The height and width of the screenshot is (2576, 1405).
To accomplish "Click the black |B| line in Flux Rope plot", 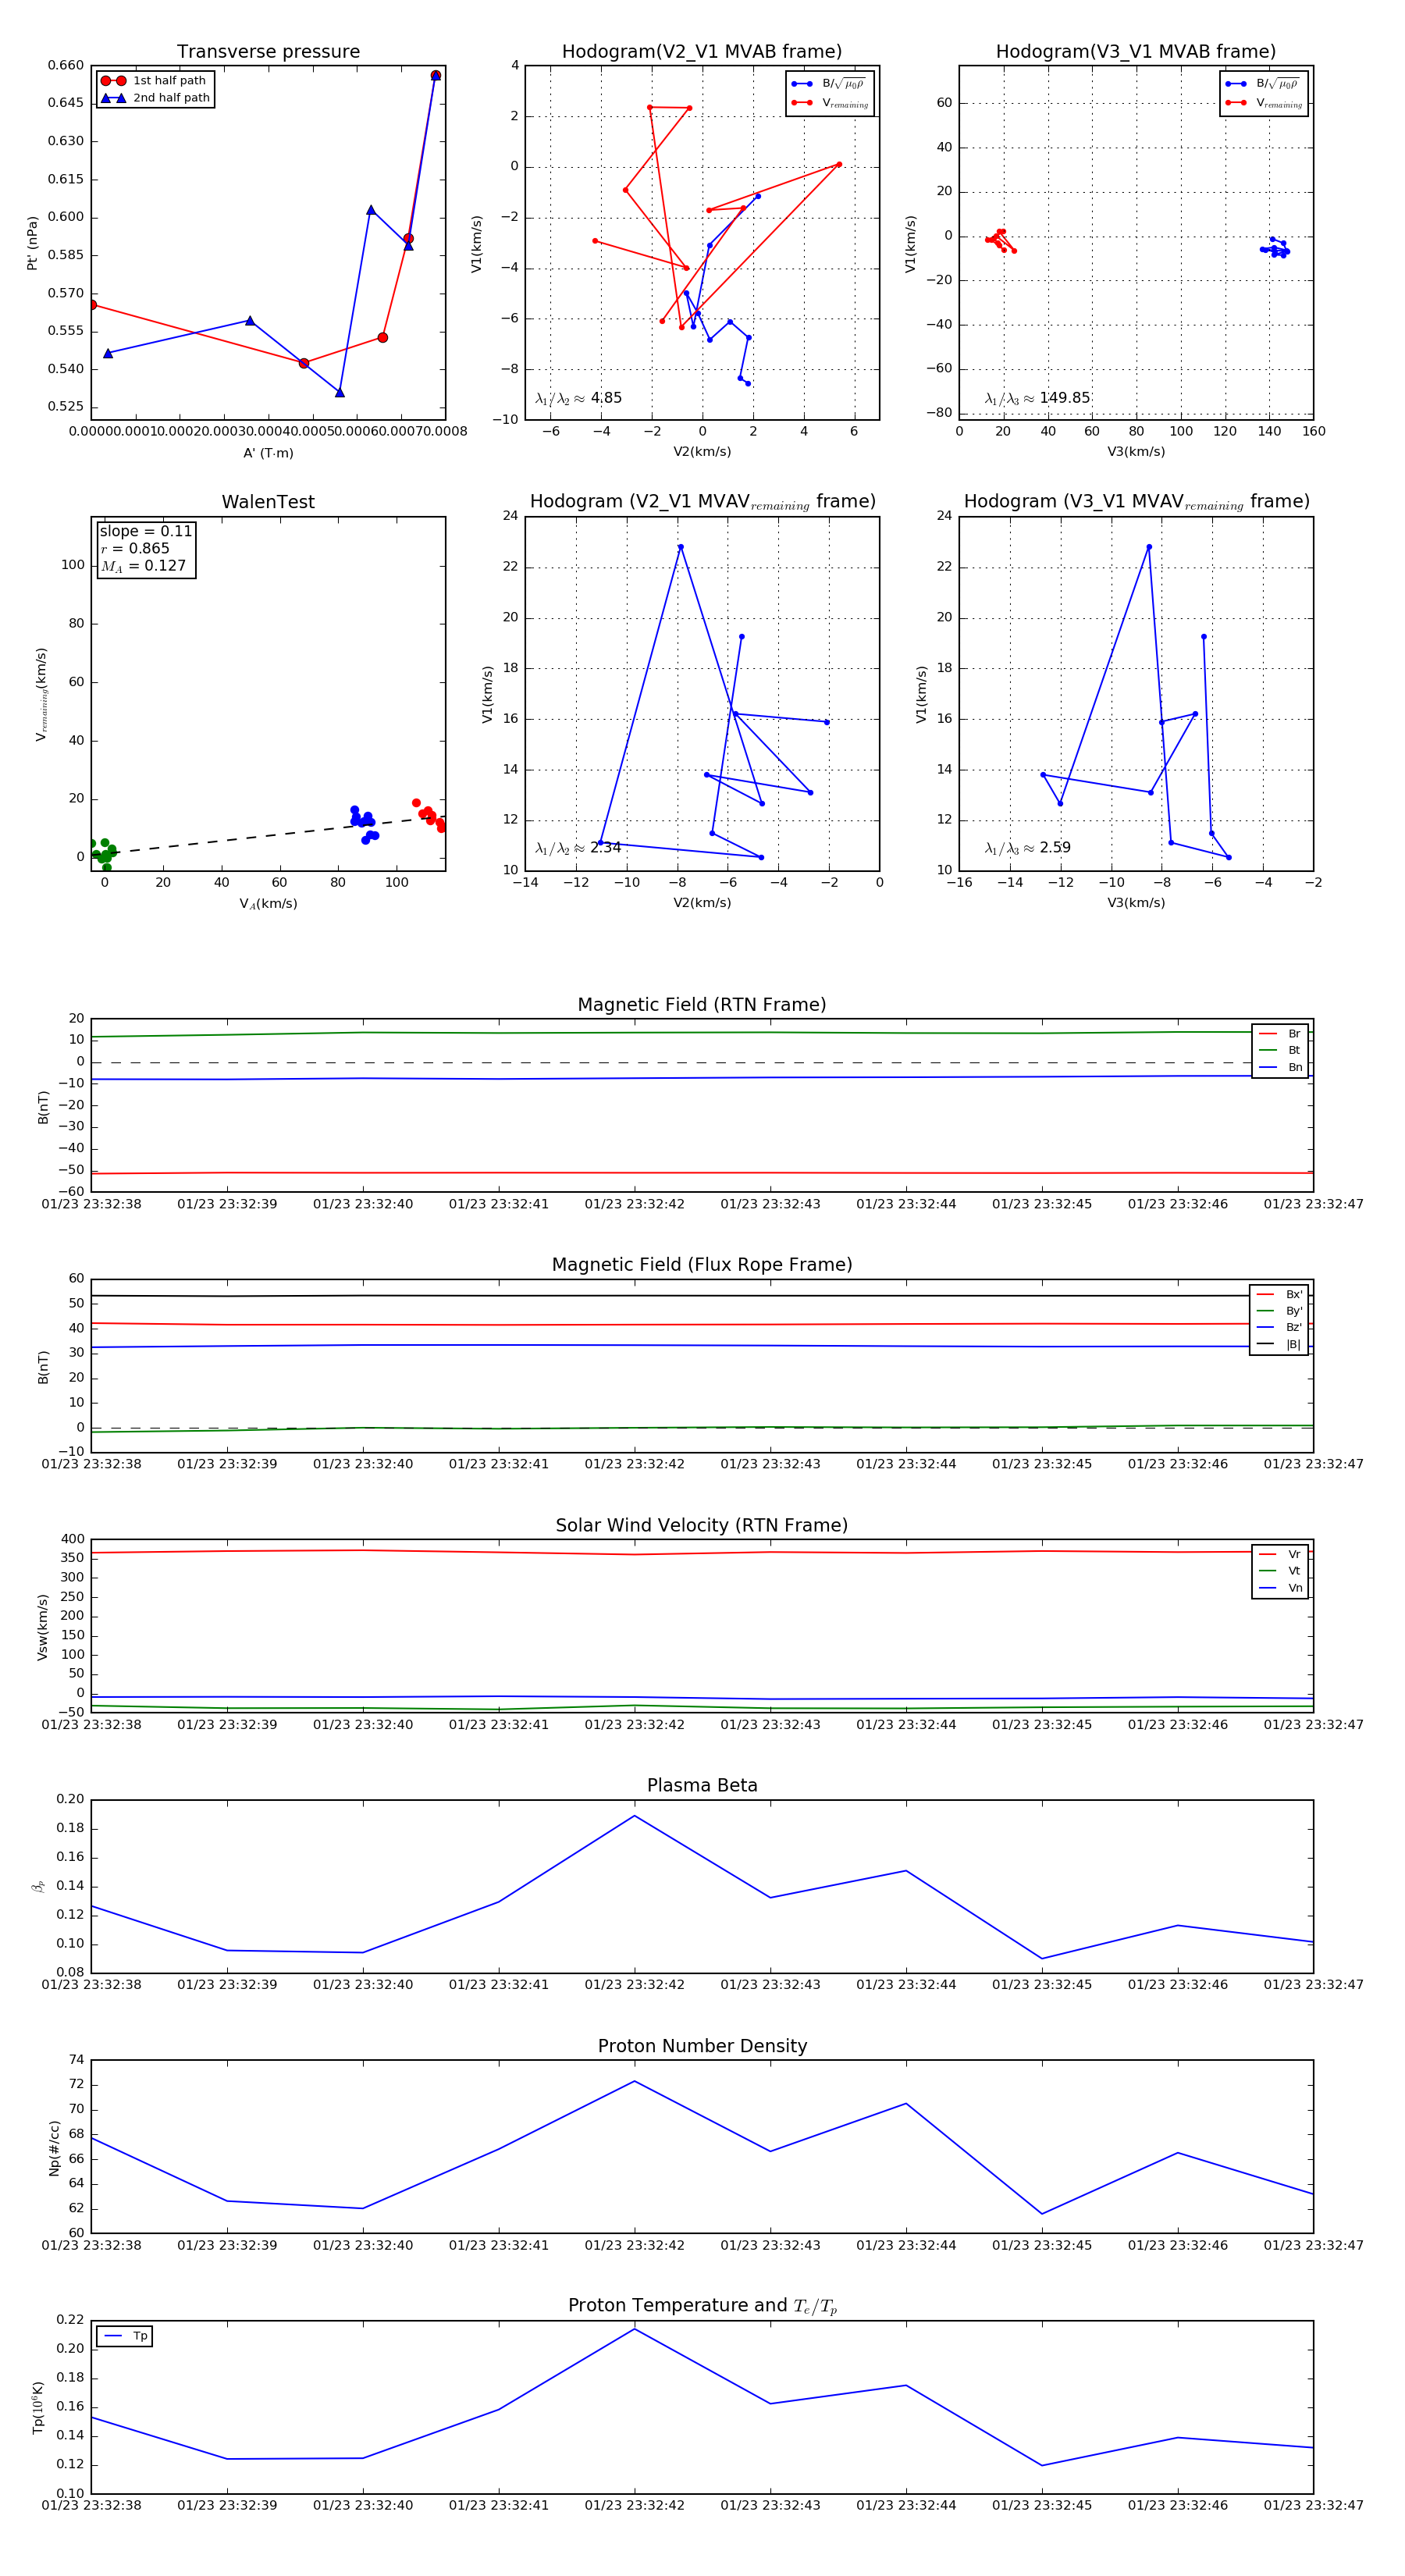I will point(702,1295).
